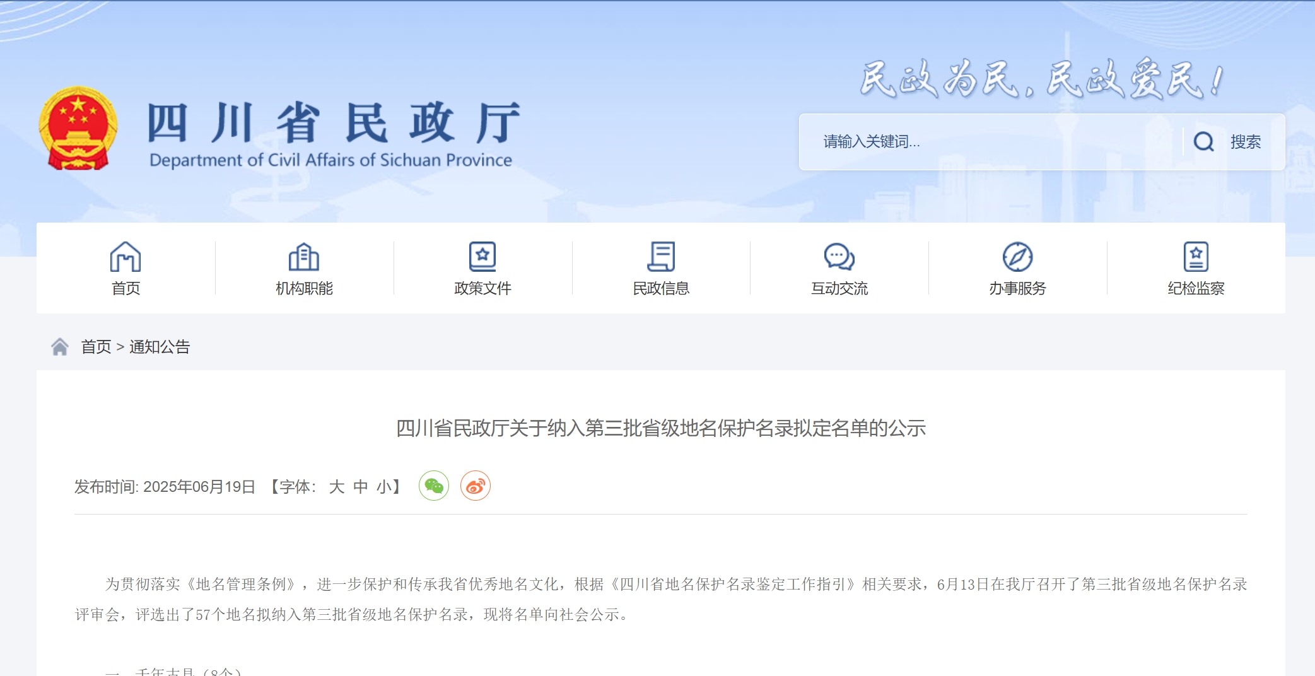The image size is (1315, 676).
Task: Set font size to 小
Action: (383, 487)
